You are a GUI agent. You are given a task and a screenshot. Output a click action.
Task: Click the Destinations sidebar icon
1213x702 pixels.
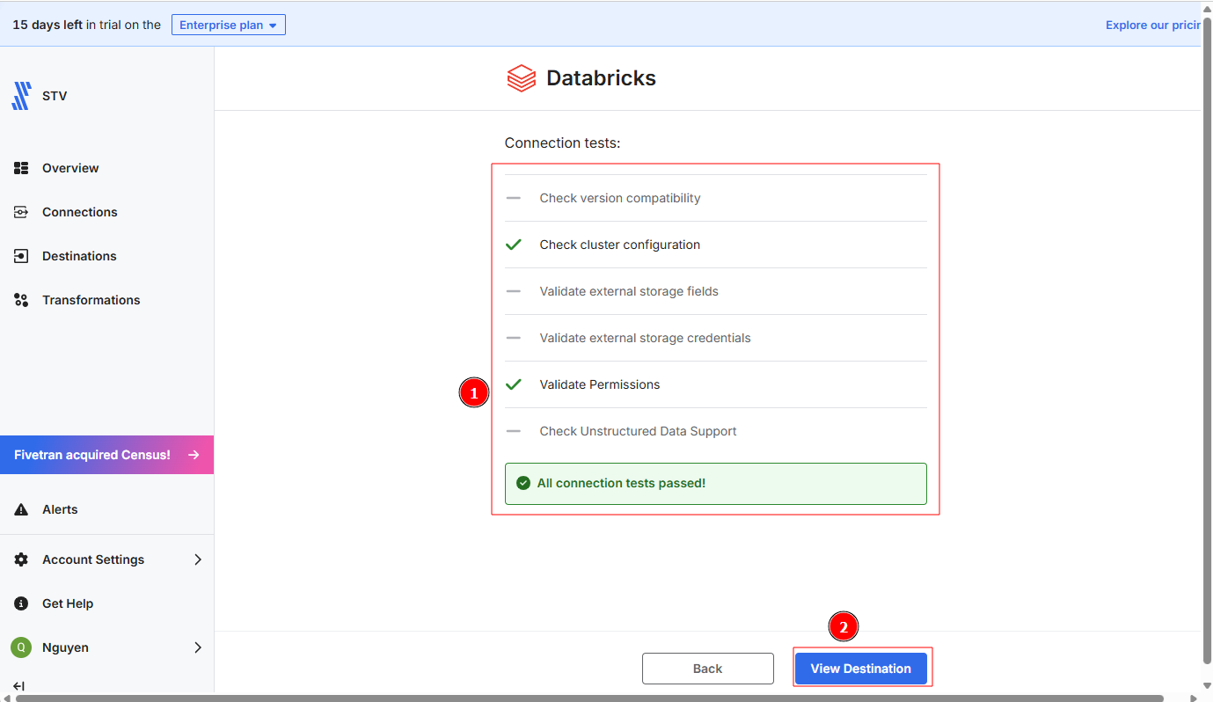tap(21, 256)
